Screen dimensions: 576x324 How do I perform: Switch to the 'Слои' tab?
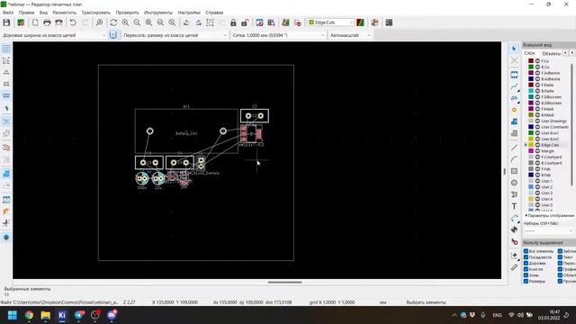click(529, 53)
